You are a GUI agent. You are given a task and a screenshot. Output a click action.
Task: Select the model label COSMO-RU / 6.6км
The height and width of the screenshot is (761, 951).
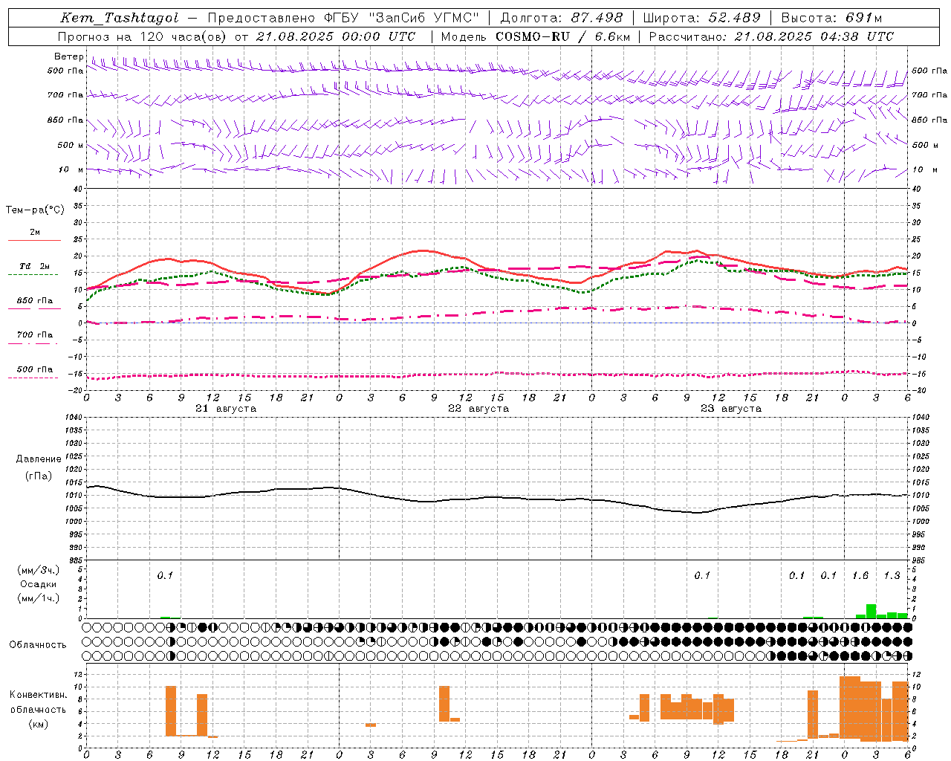[562, 36]
